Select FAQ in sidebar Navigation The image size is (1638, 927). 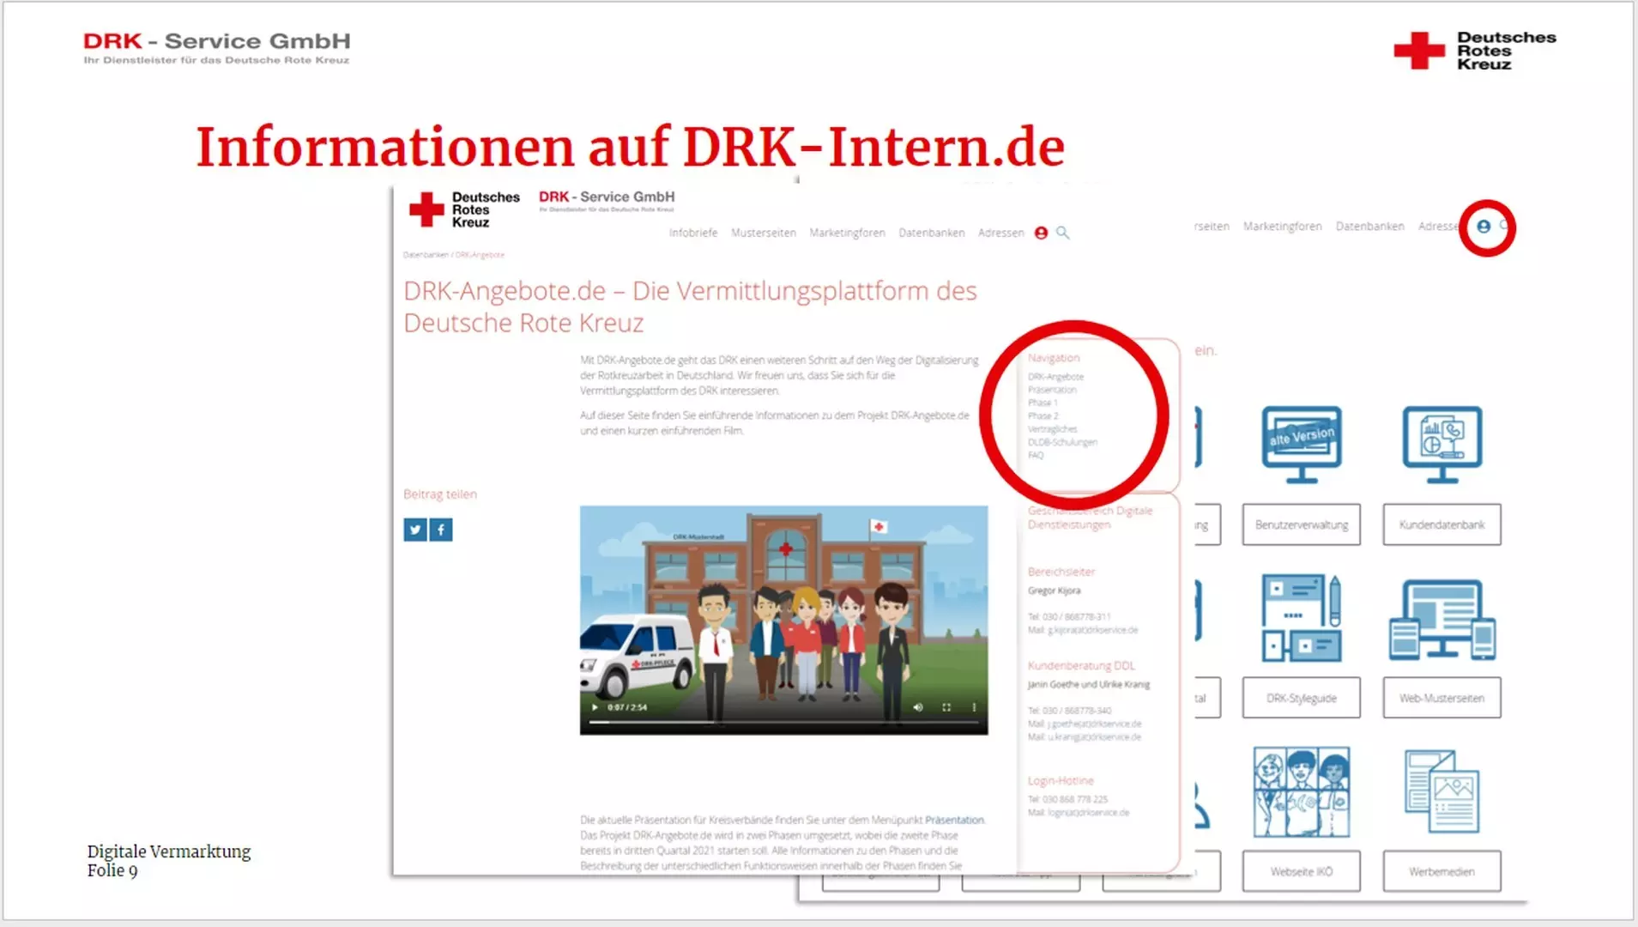(1036, 455)
